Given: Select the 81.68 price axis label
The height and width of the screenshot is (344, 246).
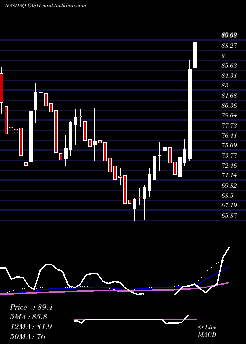Looking at the screenshot, I should tap(230, 96).
